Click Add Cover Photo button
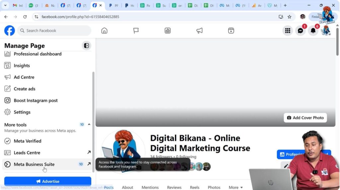The width and height of the screenshot is (340, 190). pos(305,118)
